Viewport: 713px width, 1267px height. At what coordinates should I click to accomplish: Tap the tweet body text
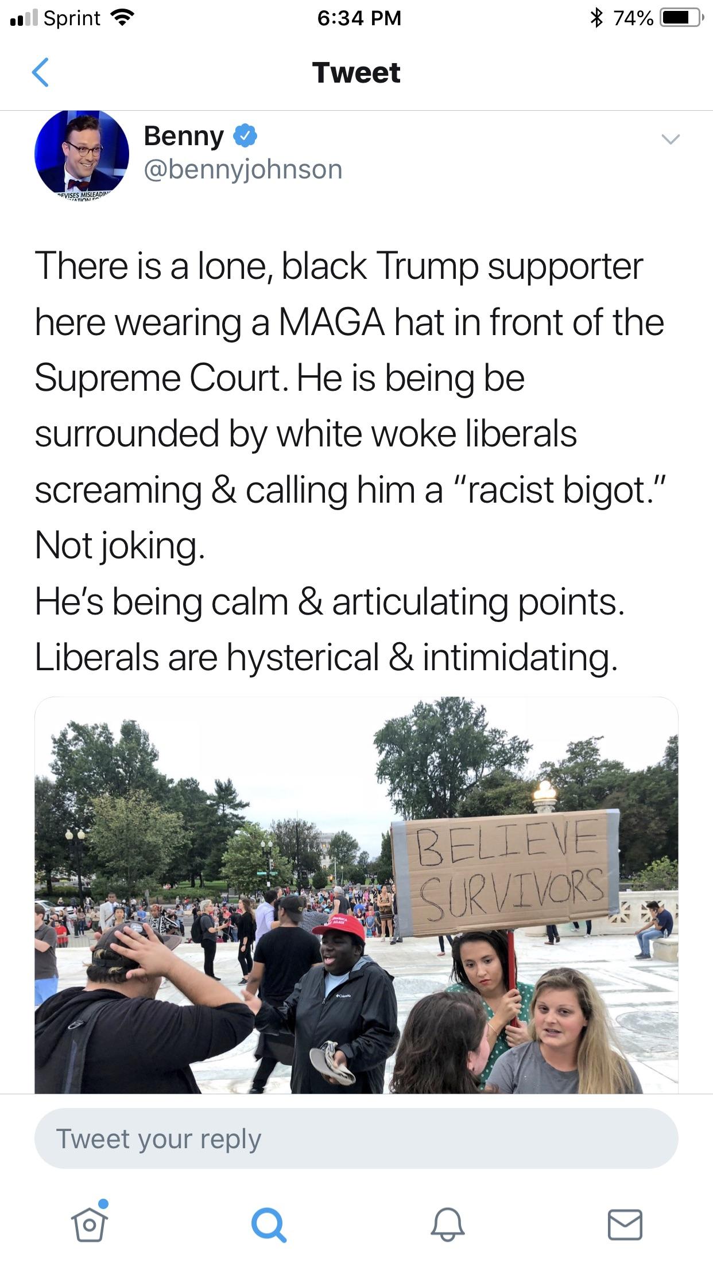click(x=350, y=461)
